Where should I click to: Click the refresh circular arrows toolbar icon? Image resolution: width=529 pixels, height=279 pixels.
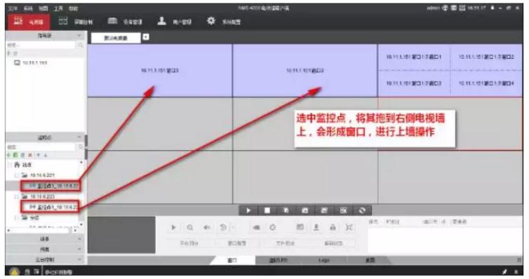pos(362,210)
